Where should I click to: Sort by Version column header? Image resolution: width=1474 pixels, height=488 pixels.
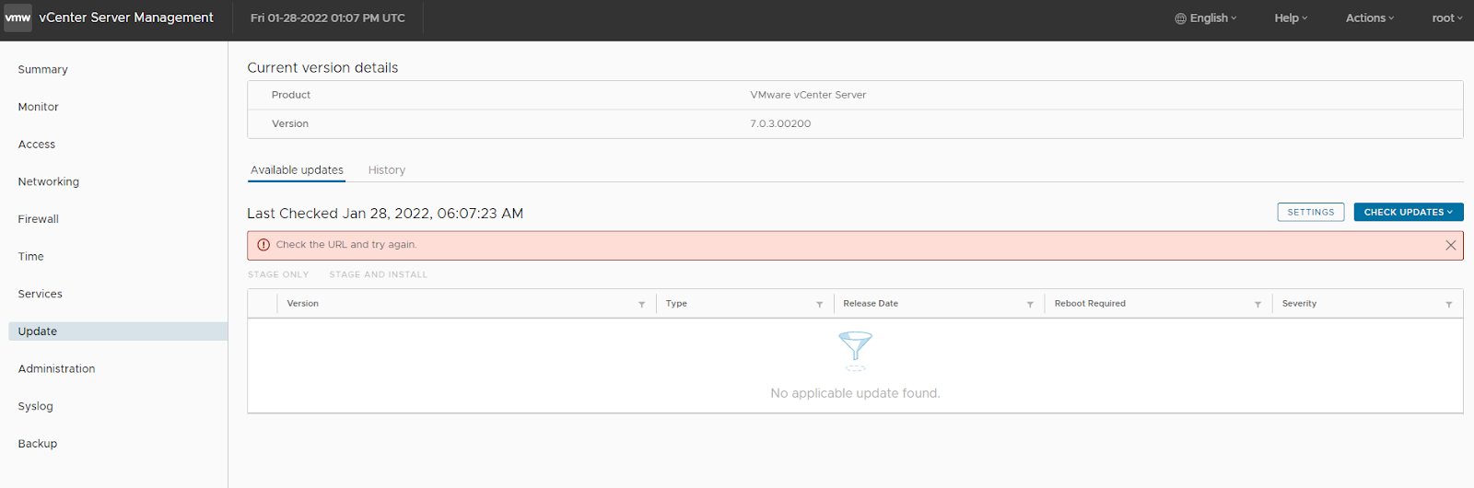303,304
